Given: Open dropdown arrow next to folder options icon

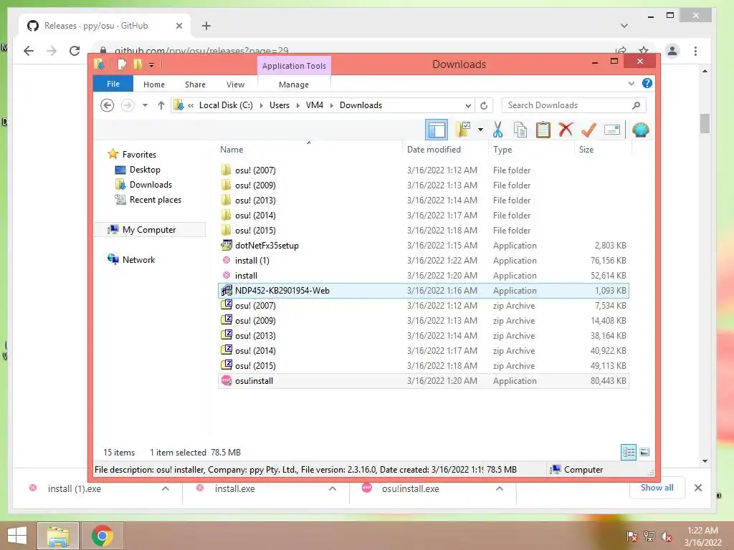Looking at the screenshot, I should pos(480,130).
